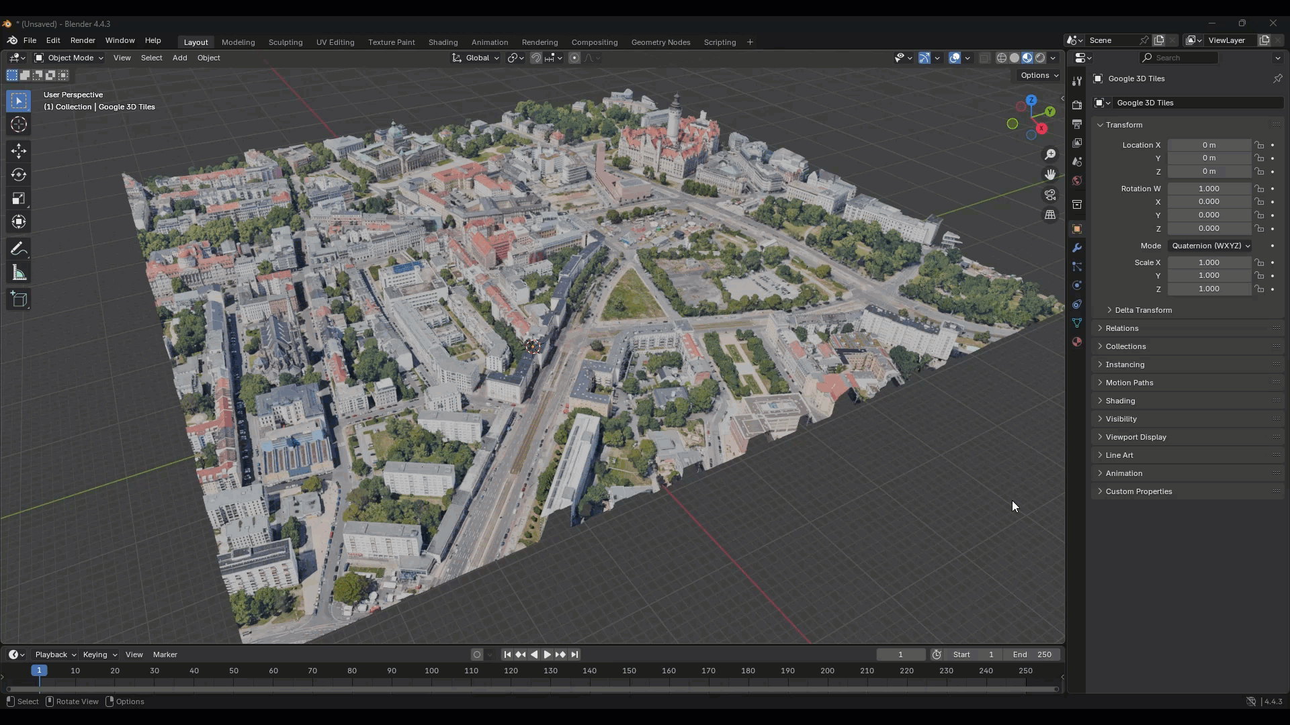Click the properties Search field
The image size is (1290, 725).
coord(1179,58)
